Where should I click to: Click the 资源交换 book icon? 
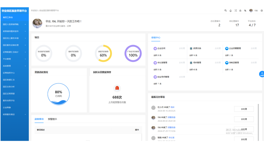191,48
